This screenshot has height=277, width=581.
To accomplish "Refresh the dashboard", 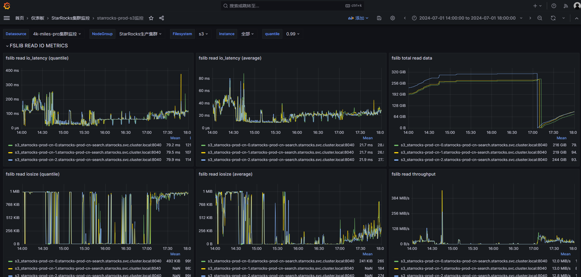I will (x=553, y=18).
